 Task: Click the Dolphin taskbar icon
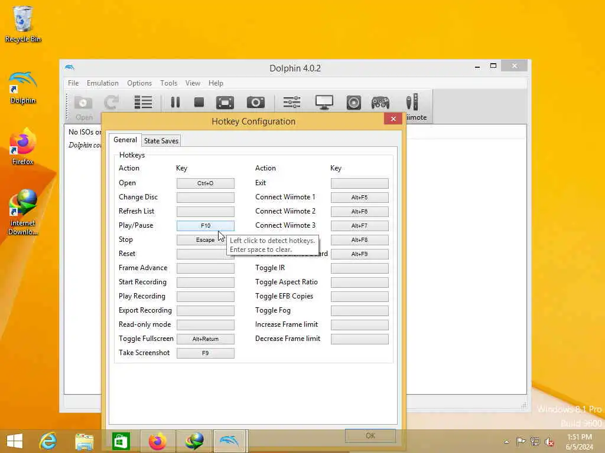[229, 441]
